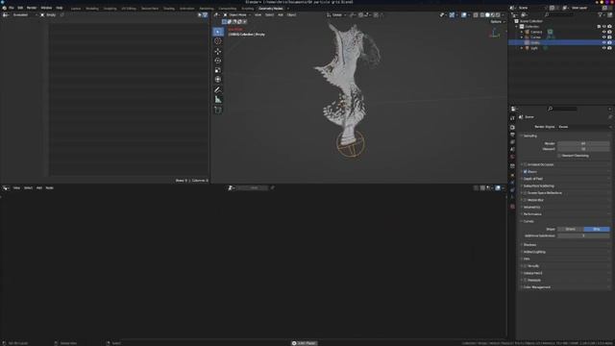This screenshot has width=615, height=346.
Task: Click the properties editor search field
Action: [x=562, y=109]
